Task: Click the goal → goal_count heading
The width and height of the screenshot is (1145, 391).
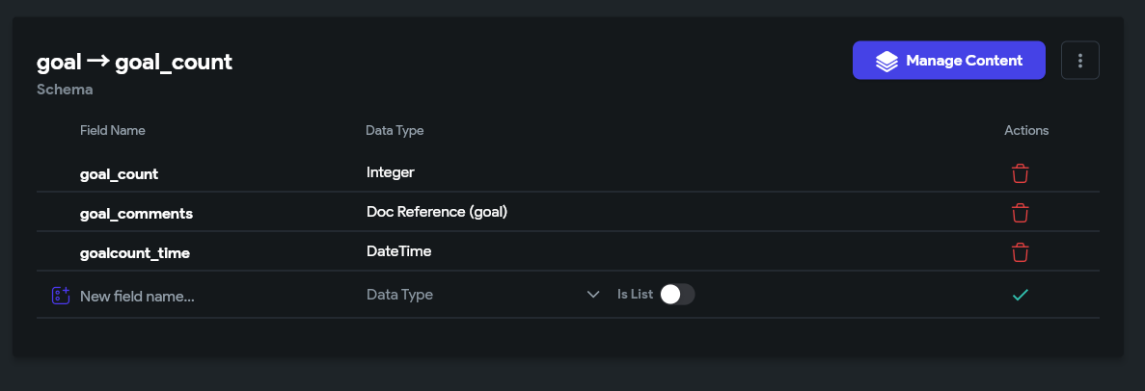Action: 134,62
